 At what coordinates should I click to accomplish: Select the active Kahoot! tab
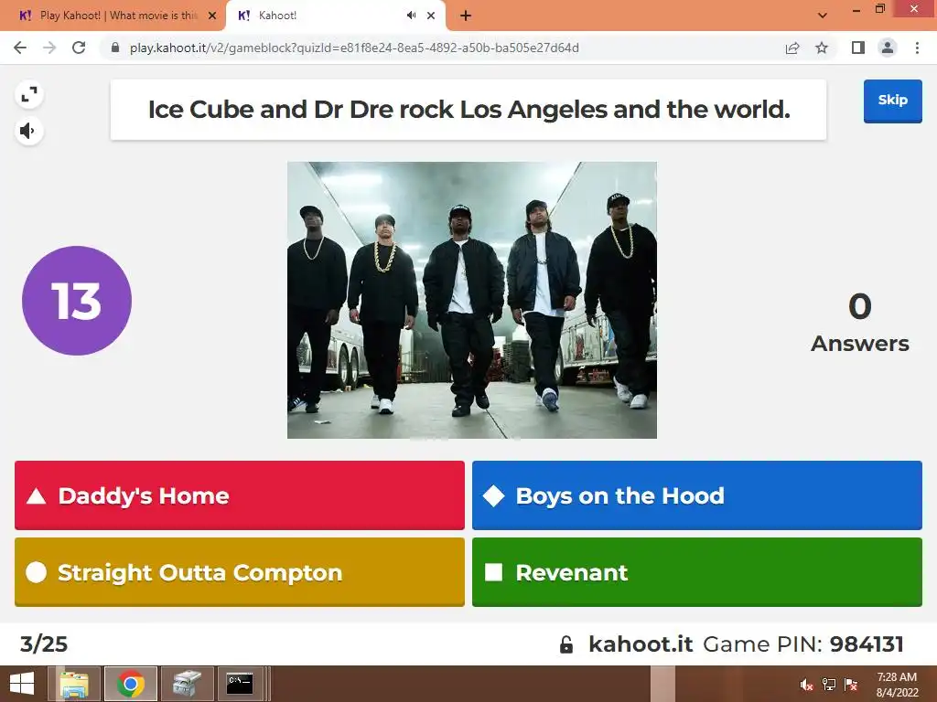pyautogui.click(x=323, y=16)
